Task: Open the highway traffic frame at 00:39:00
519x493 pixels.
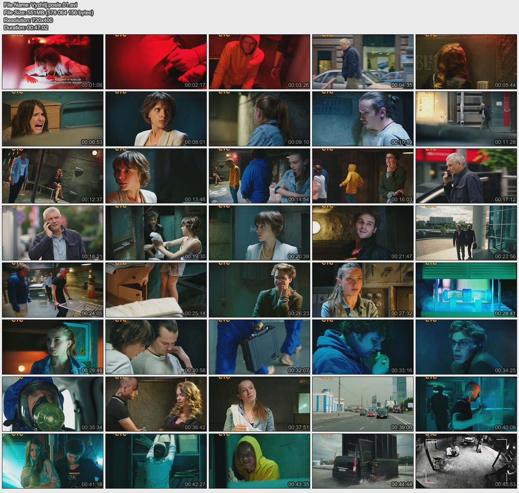Action: (x=363, y=404)
